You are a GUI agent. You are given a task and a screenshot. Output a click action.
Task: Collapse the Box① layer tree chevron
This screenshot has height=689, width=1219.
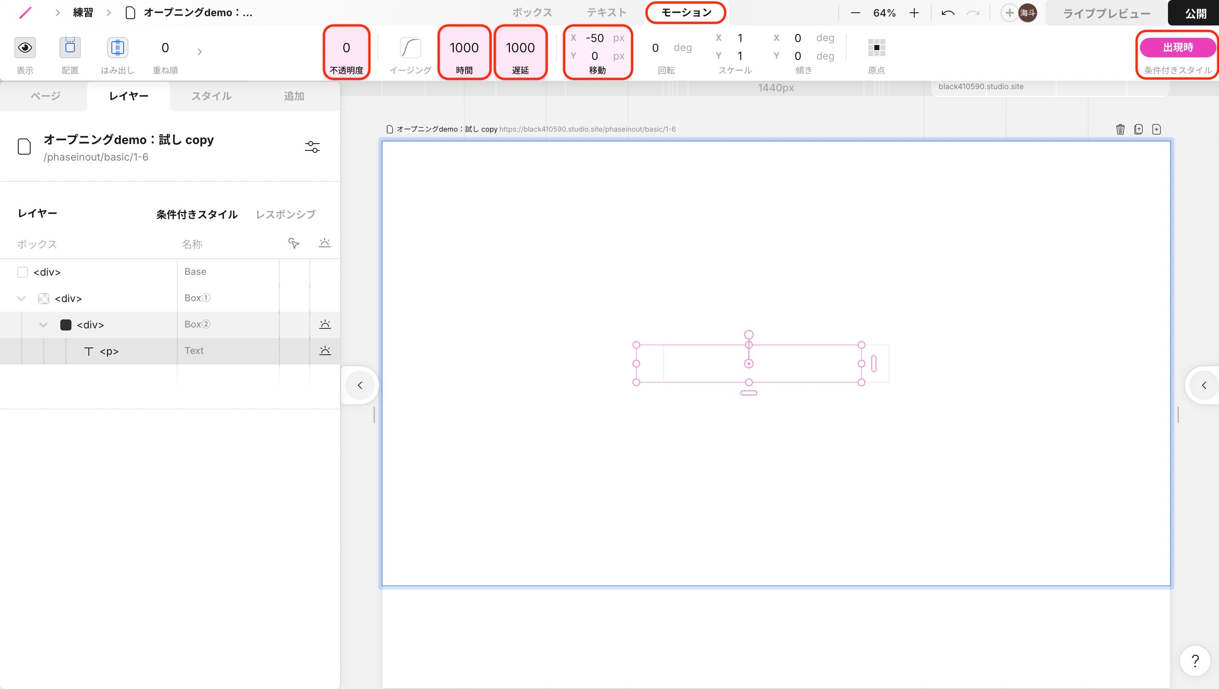pyautogui.click(x=21, y=299)
